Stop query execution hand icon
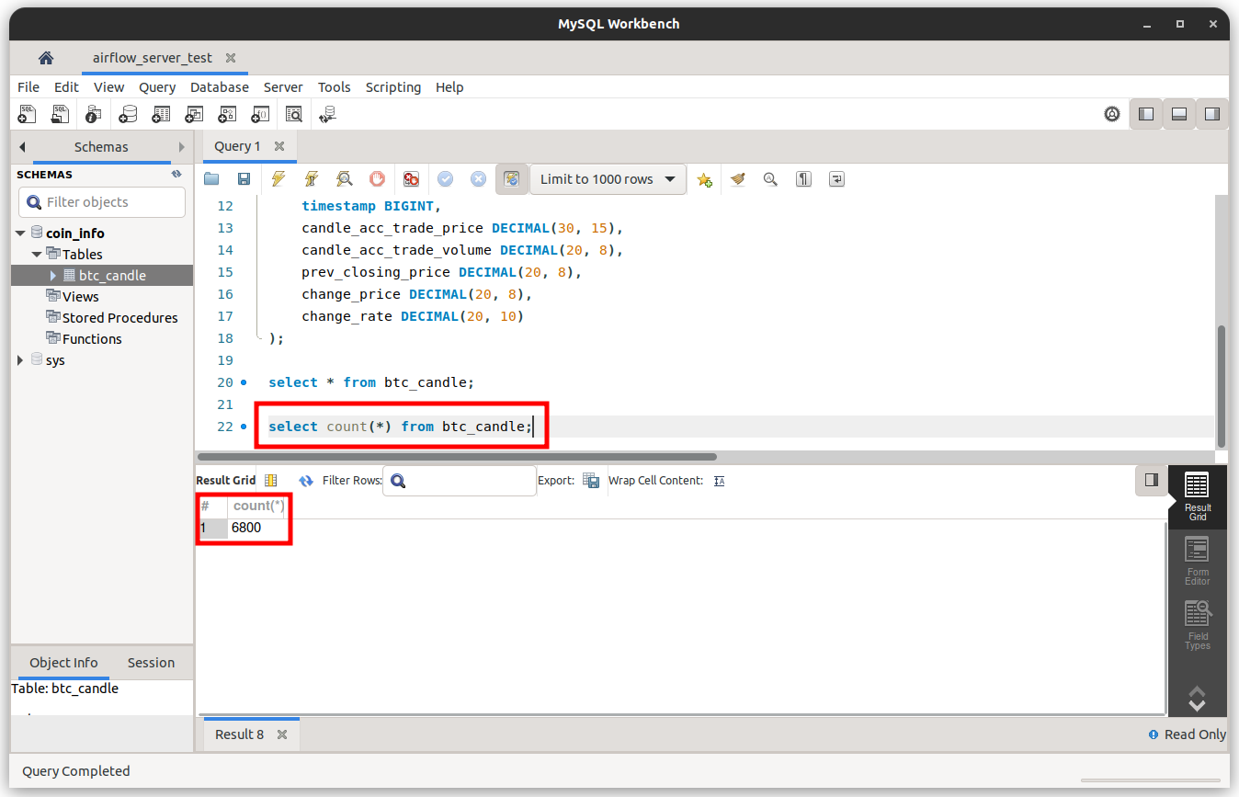The width and height of the screenshot is (1239, 797). coord(377,179)
